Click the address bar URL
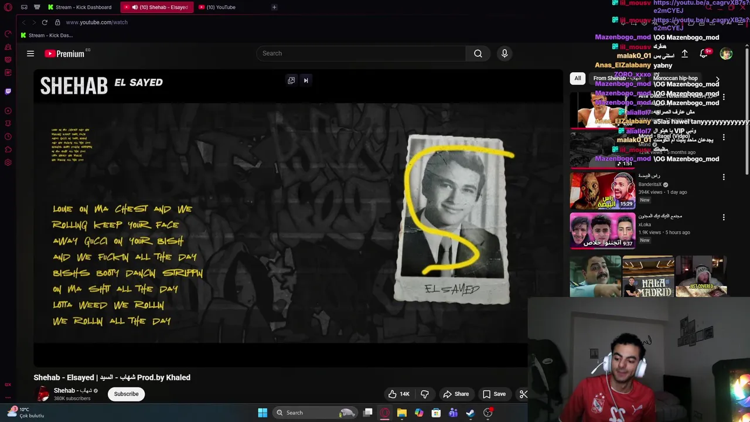 pos(97,22)
